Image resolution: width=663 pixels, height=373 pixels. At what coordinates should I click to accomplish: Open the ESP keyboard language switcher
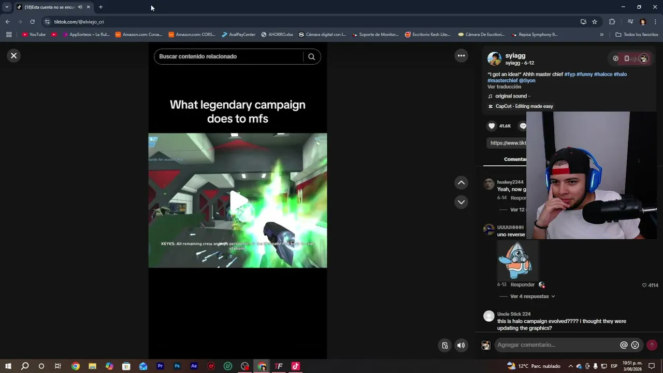(x=614, y=366)
